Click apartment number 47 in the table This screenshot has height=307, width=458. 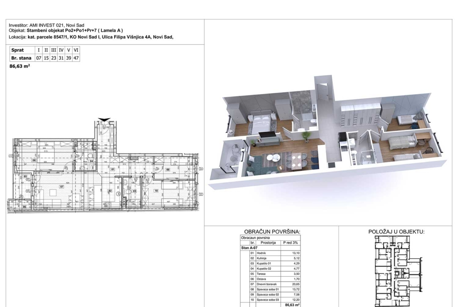[x=76, y=58]
